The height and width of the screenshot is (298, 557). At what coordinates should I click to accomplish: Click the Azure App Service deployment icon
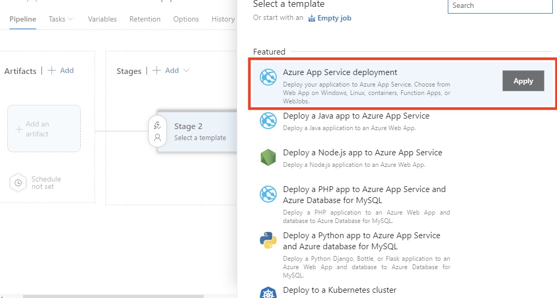coord(268,77)
